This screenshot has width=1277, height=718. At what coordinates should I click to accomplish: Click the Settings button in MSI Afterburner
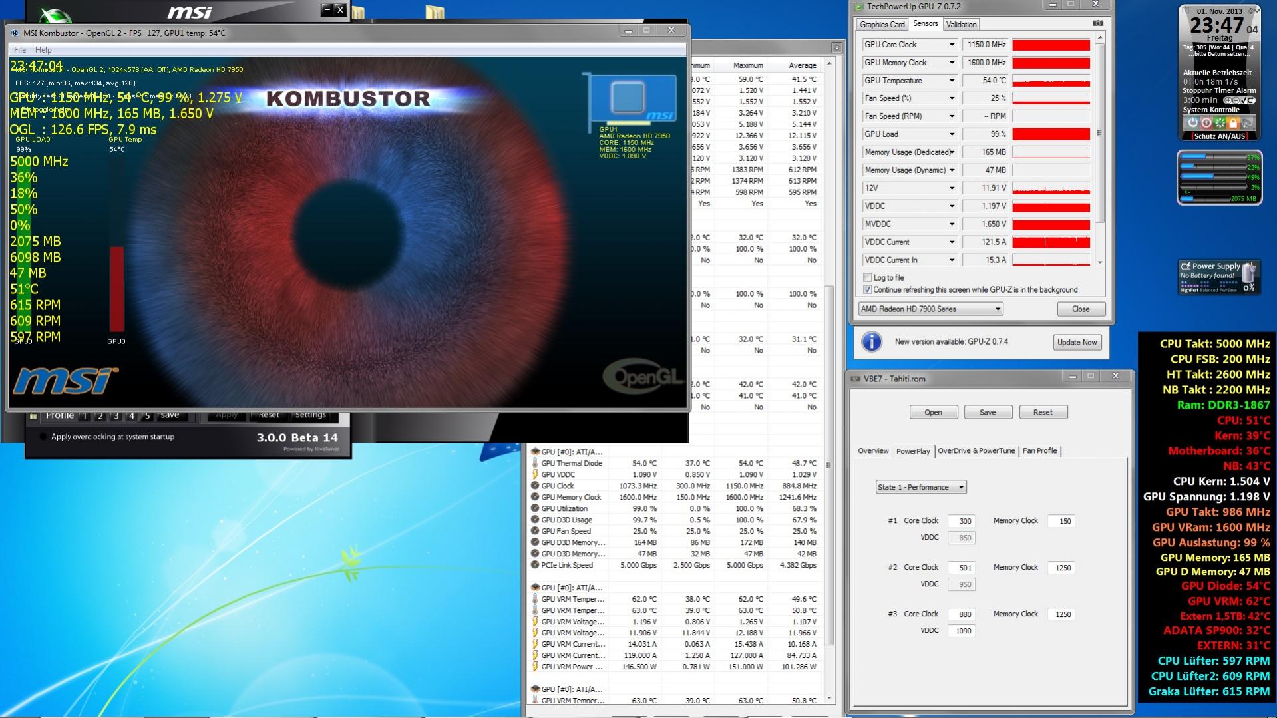(x=310, y=415)
